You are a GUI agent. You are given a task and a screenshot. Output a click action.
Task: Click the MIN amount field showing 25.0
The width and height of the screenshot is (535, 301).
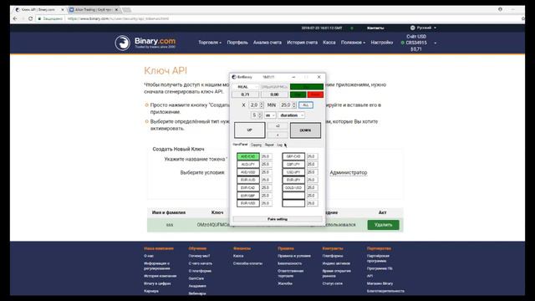(288, 105)
